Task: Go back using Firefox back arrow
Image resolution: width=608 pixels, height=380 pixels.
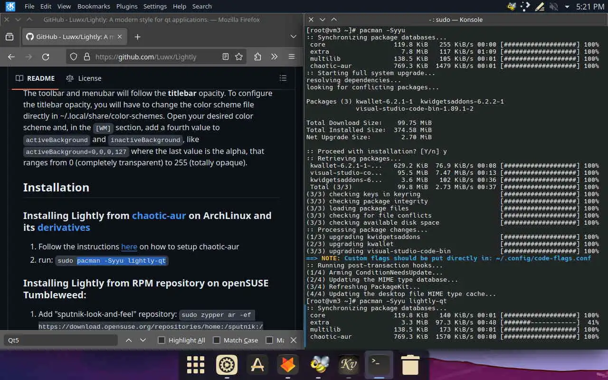Action: (x=11, y=57)
